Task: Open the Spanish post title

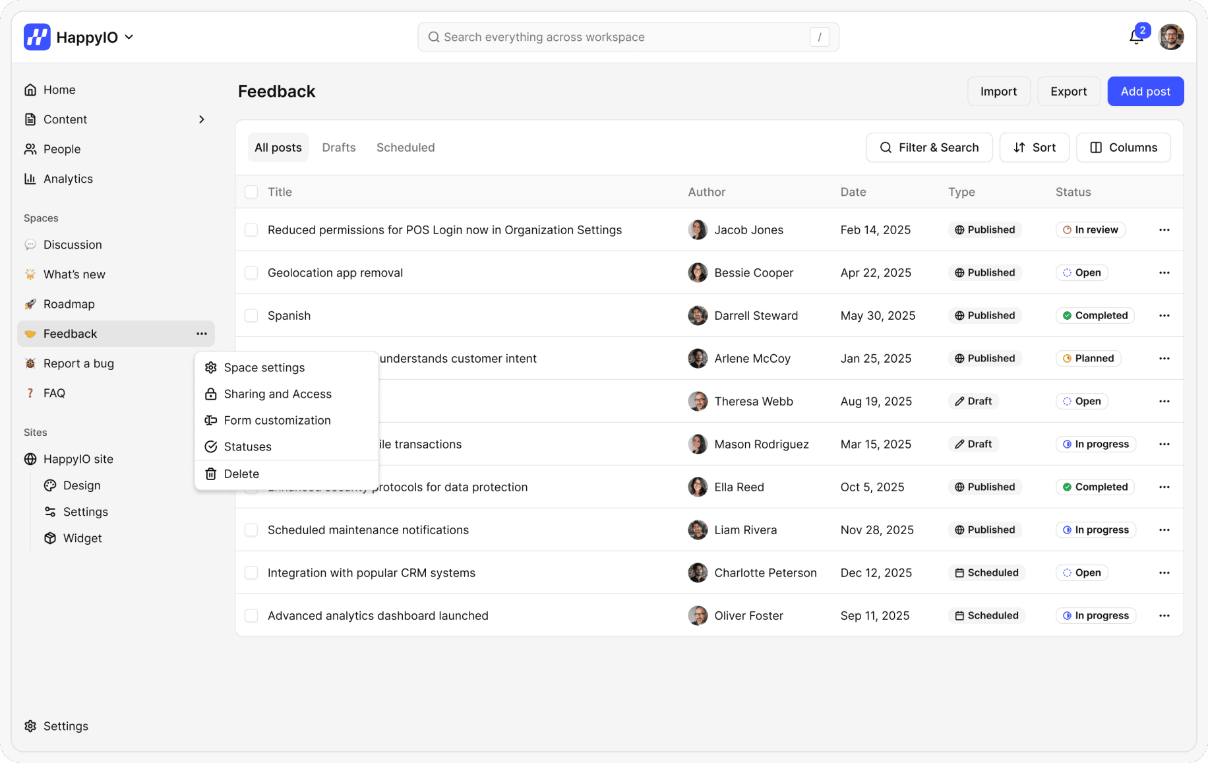Action: (289, 315)
